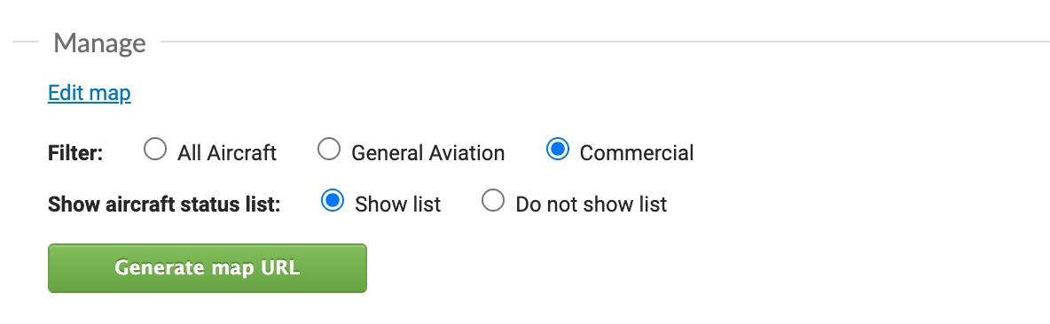
Task: Choose the Do not show list radio circle
Action: click(x=493, y=200)
